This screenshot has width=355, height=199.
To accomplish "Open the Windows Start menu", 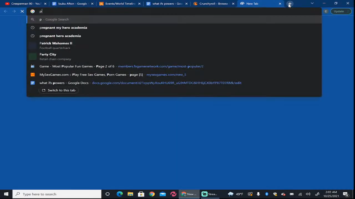I will pyautogui.click(x=6, y=194).
